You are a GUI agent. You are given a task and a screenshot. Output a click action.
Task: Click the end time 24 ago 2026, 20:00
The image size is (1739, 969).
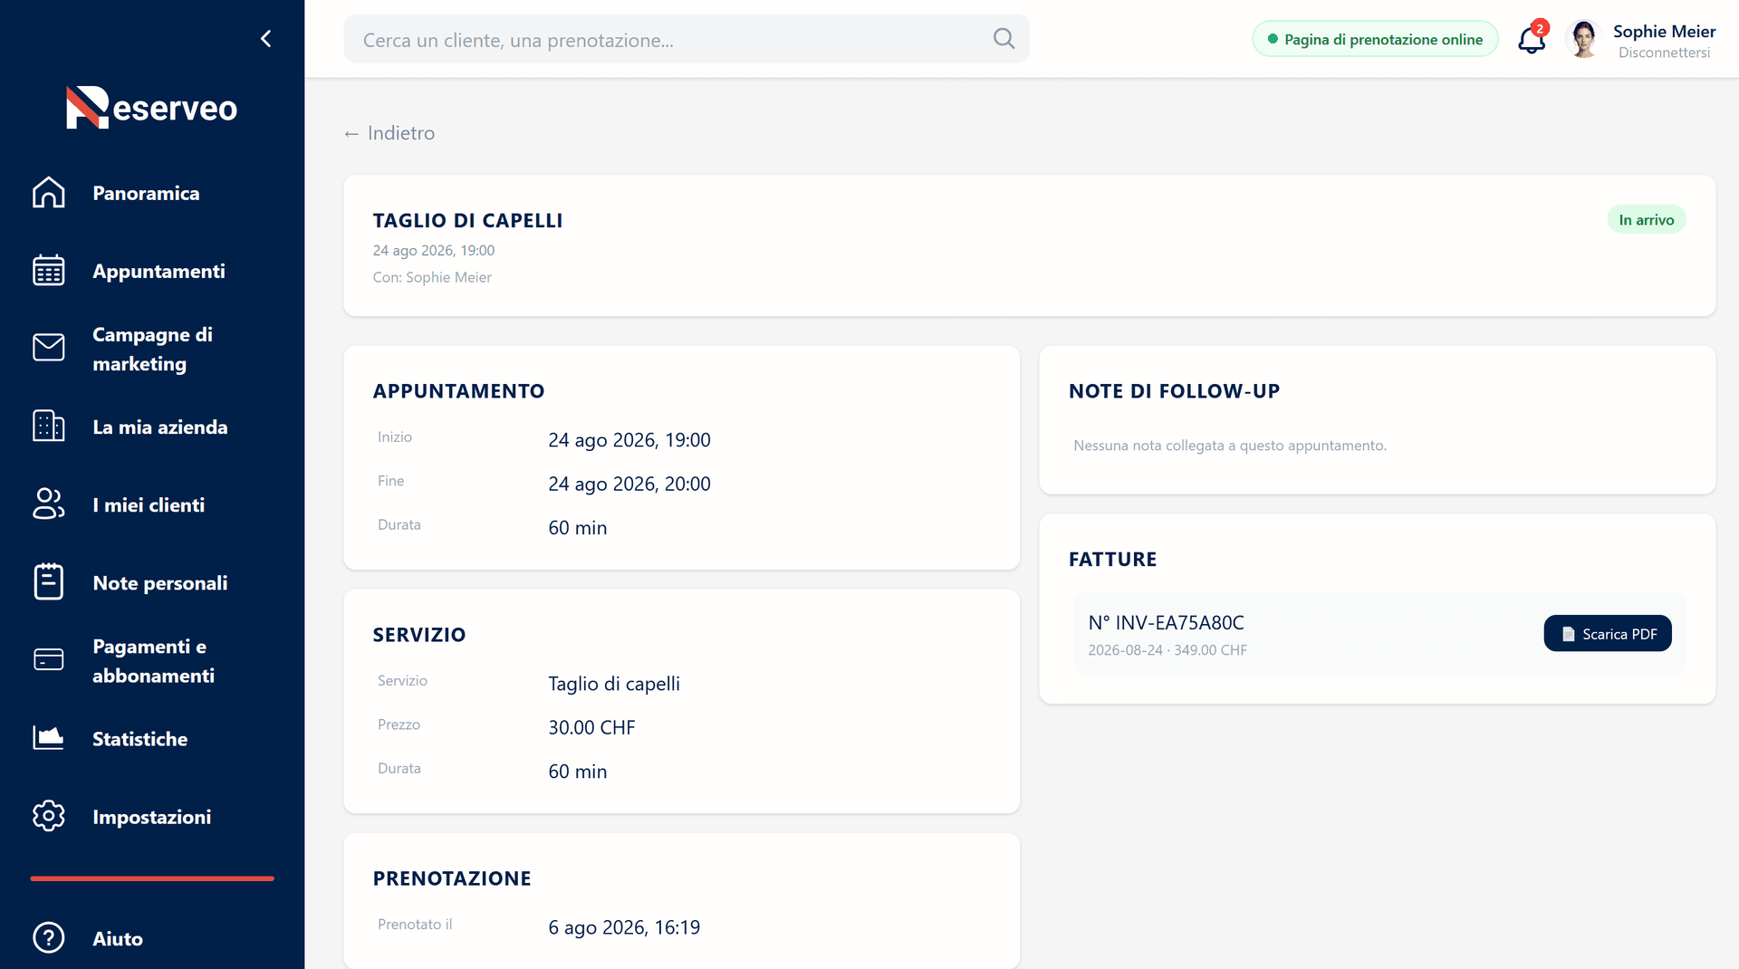point(629,484)
